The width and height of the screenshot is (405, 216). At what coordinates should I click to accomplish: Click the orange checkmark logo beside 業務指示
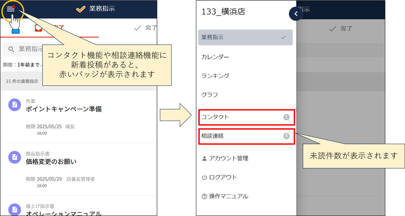click(x=81, y=9)
